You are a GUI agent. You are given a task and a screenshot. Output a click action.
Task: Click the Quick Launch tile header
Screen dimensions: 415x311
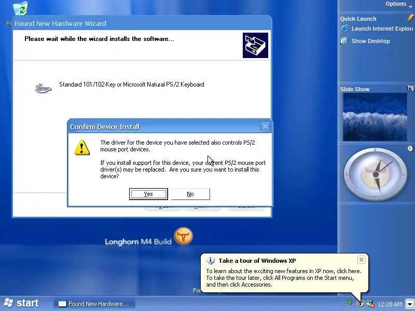(358, 19)
